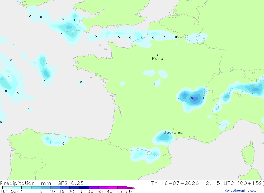Viewport: 264px width, 193px height.
Task: Click the legend value 20 label
Action: tap(71, 191)
